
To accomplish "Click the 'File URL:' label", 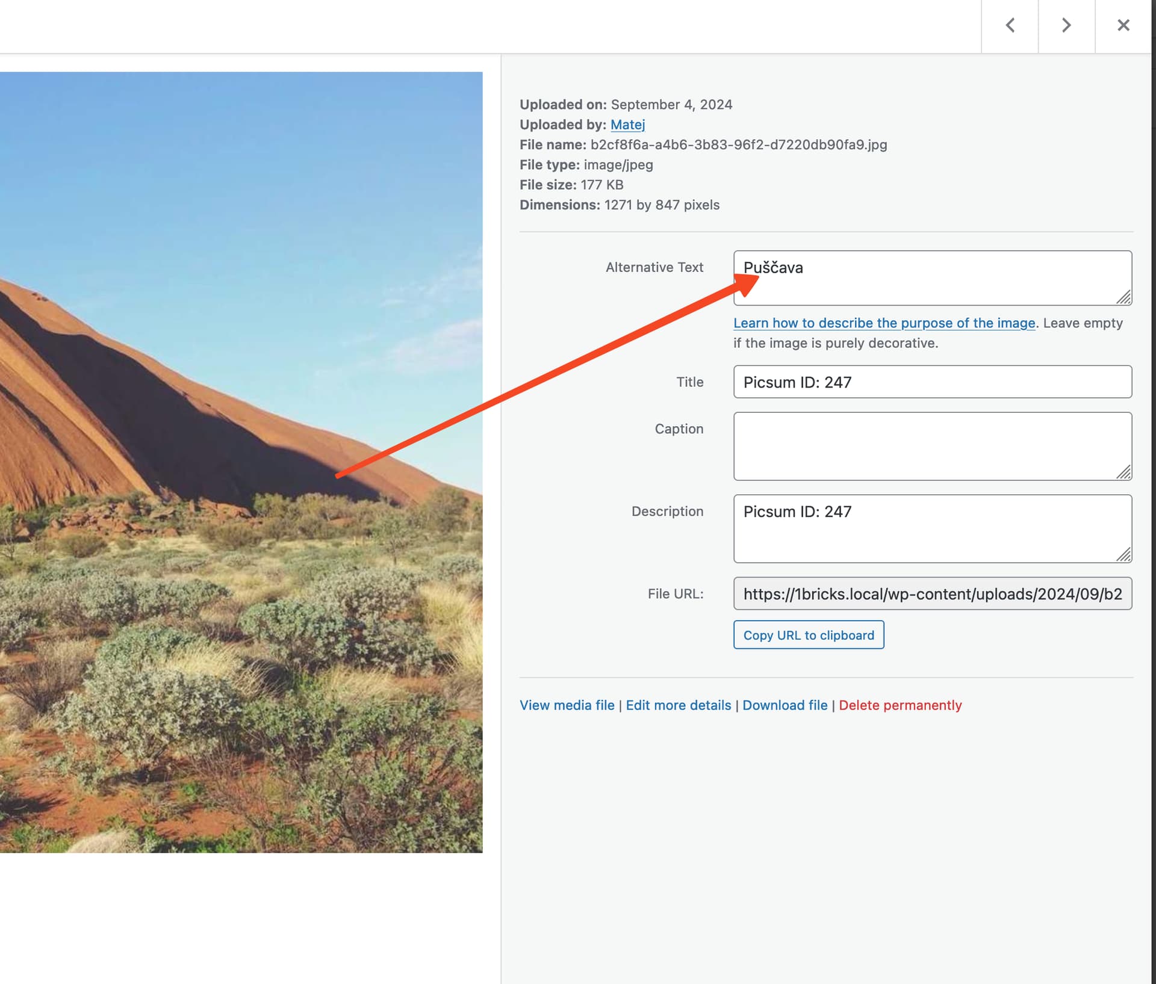I will click(x=676, y=594).
